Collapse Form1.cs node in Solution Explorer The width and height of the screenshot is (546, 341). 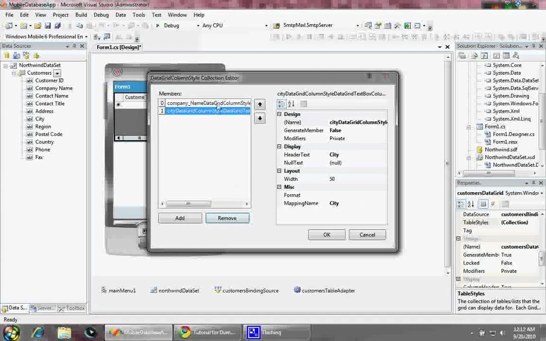tap(469, 127)
